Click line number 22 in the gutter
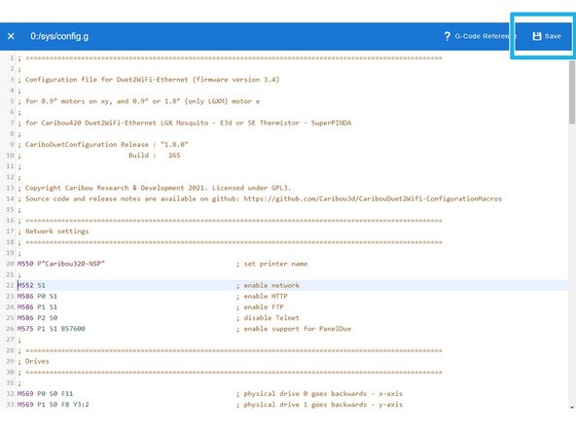This screenshot has width=576, height=432. coord(10,285)
